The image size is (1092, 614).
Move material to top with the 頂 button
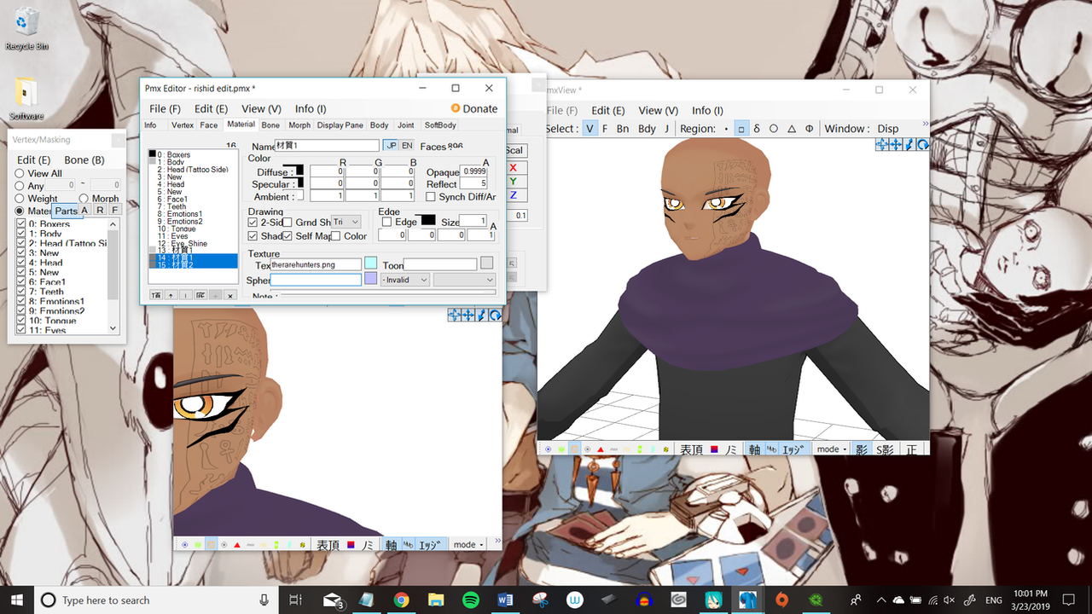tap(156, 295)
